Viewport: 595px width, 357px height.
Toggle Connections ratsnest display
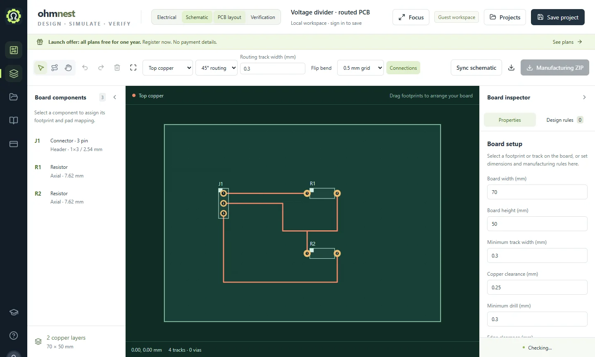[403, 68]
